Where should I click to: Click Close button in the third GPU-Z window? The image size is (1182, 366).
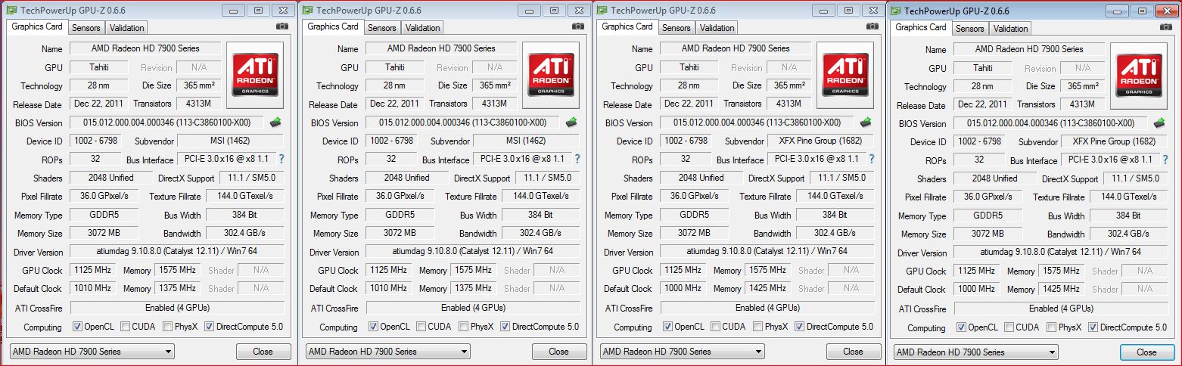point(853,352)
